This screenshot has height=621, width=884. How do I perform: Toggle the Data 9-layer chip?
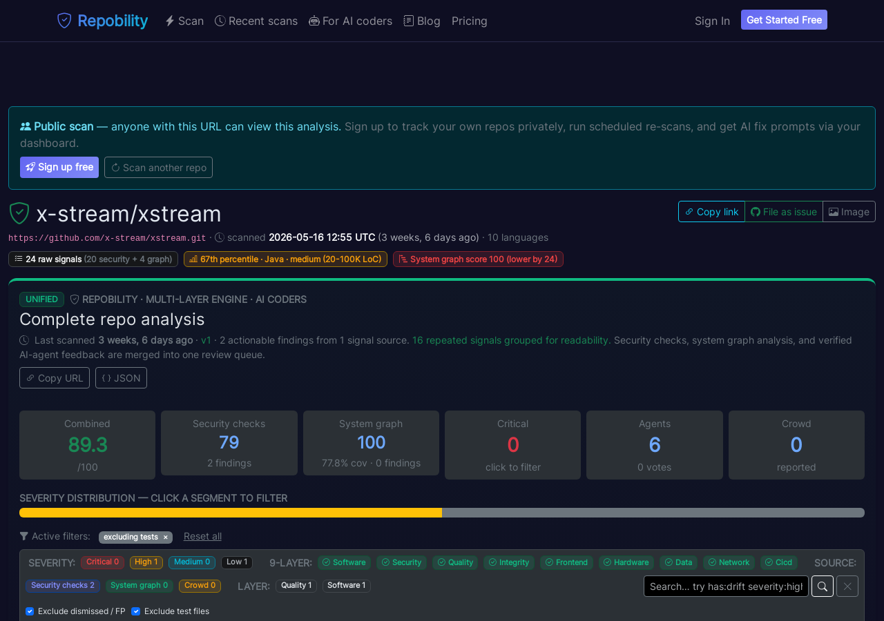(x=678, y=562)
